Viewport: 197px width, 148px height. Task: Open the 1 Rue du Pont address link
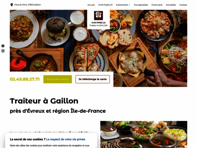coord(27,5)
